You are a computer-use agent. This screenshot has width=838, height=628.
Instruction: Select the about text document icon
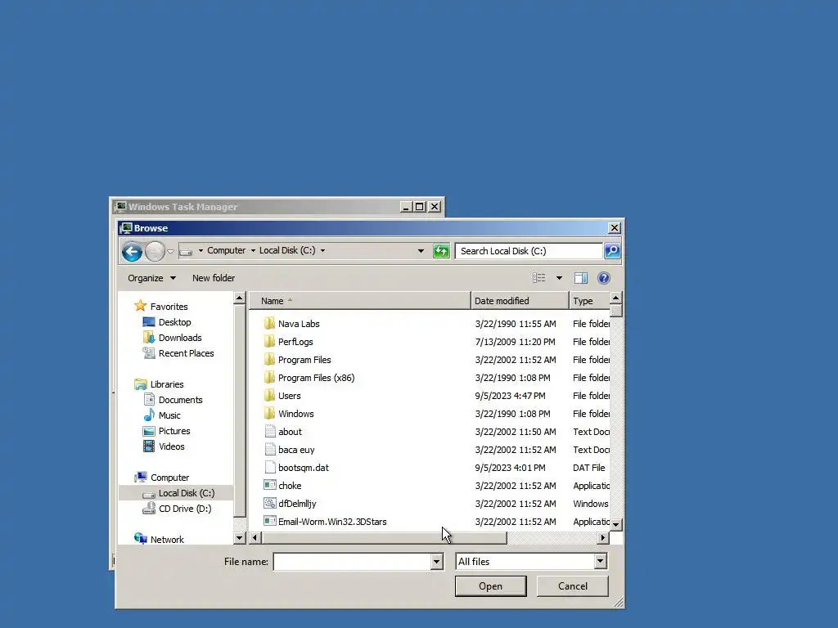[x=270, y=432]
